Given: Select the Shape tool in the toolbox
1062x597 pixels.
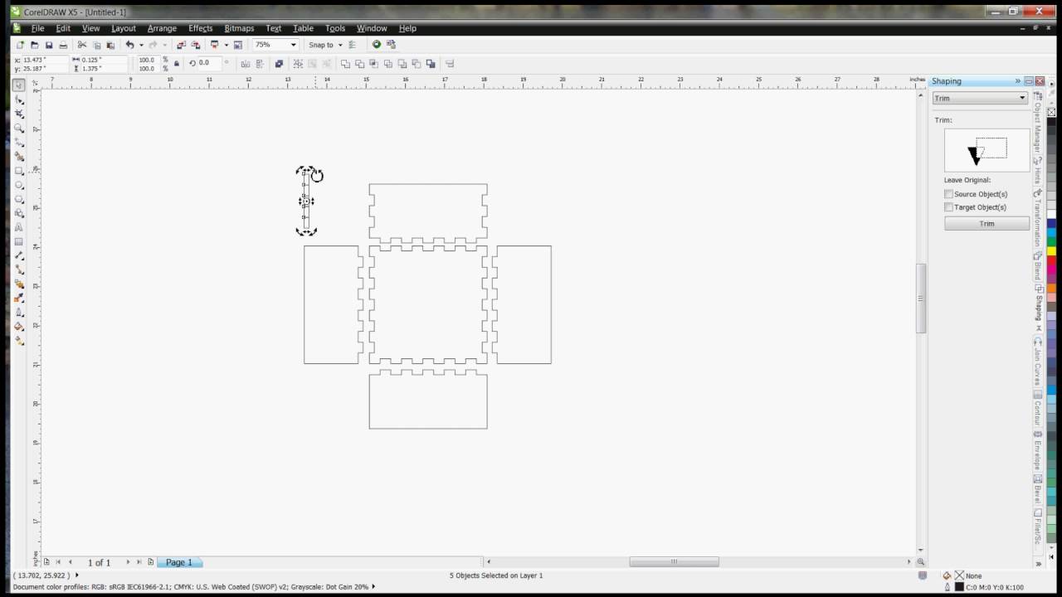Looking at the screenshot, I should pos(19,99).
